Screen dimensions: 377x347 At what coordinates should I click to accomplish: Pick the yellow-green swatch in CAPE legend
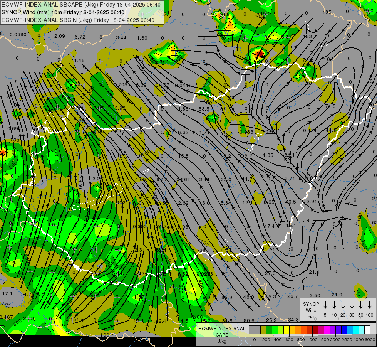click(281, 330)
